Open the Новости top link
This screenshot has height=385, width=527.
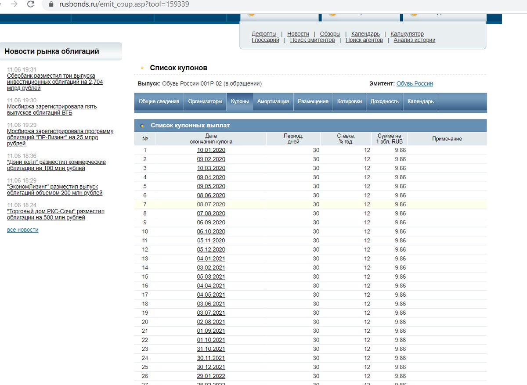click(x=298, y=34)
